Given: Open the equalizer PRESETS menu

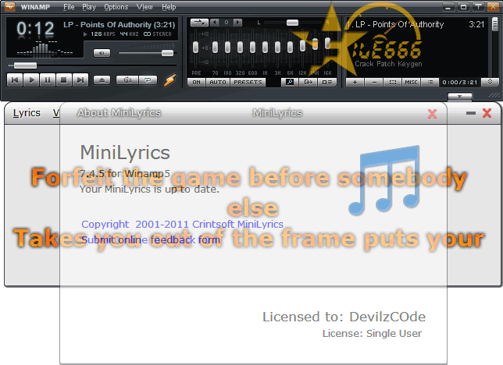Looking at the screenshot, I should click(248, 83).
